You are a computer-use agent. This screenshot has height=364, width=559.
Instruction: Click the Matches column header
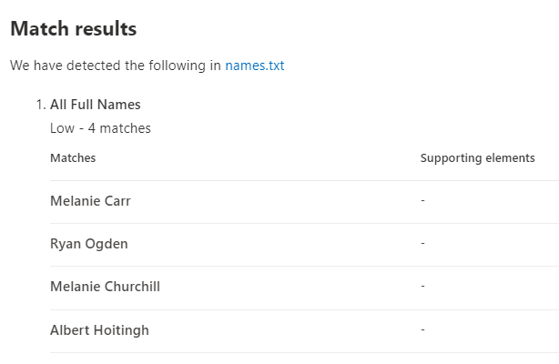73,158
